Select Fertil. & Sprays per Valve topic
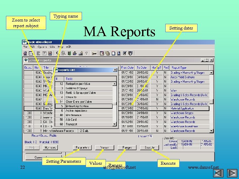 [84, 93]
